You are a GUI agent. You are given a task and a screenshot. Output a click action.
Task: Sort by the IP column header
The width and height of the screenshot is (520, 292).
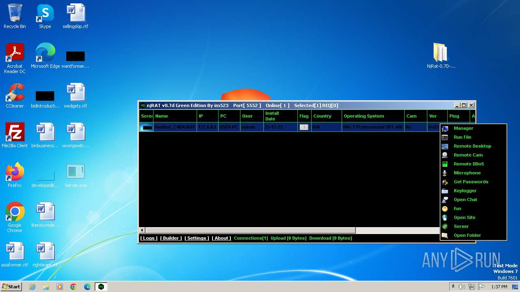pyautogui.click(x=208, y=116)
